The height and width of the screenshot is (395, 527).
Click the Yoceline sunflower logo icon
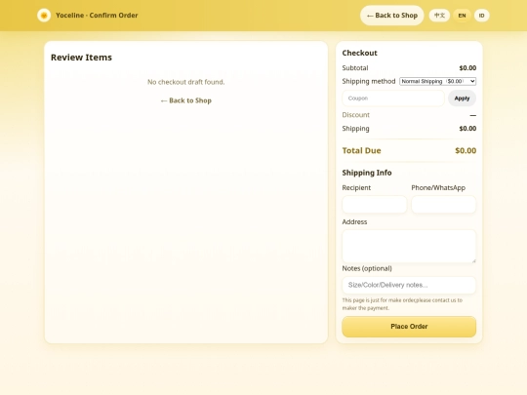(44, 15)
